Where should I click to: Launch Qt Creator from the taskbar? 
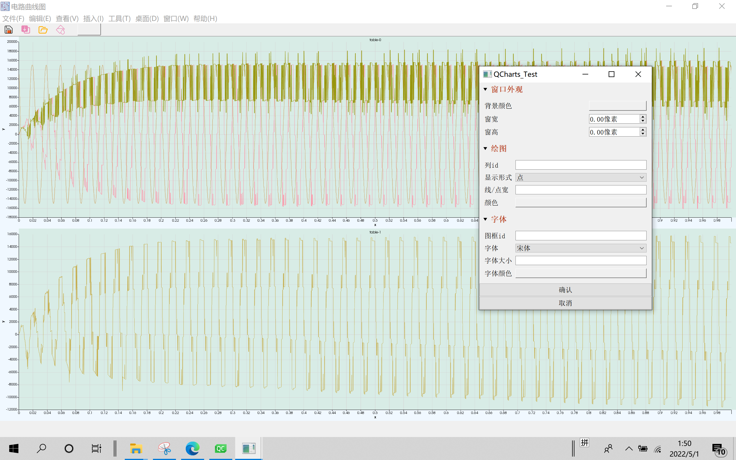tap(221, 448)
